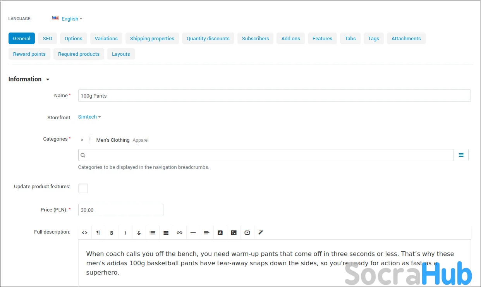481x287 pixels.
Task: Toggle HTML source code view in editor
Action: 84,233
